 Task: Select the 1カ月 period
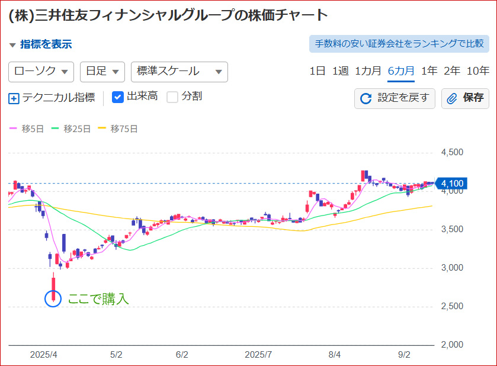coord(367,70)
